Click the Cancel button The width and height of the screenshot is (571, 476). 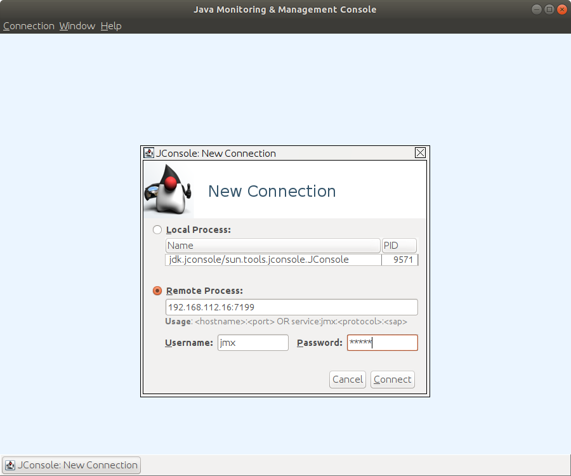tap(348, 380)
